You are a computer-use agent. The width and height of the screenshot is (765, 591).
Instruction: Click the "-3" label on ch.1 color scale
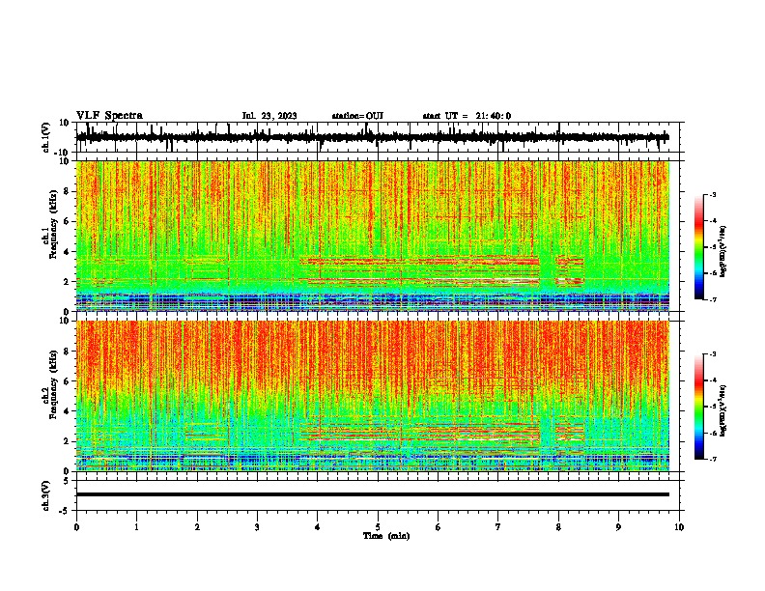point(713,194)
